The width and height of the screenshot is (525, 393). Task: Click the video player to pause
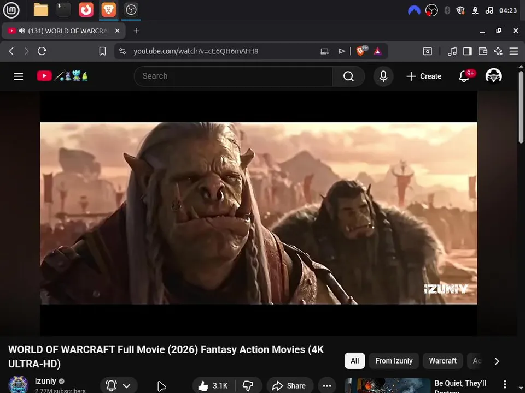pos(259,213)
